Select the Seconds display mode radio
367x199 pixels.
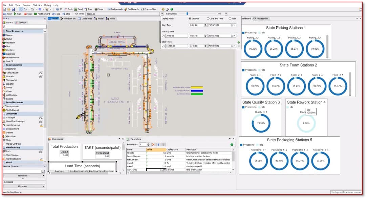(194, 19)
